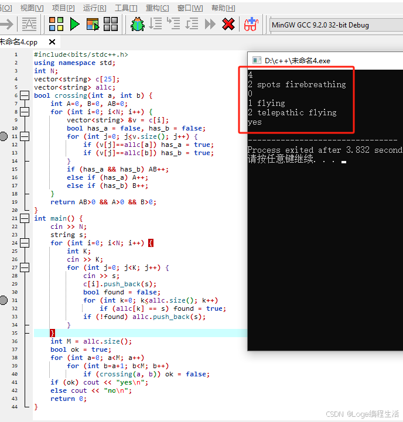Click the 'using namespace std;' line
This screenshot has height=422, width=403.
[x=74, y=63]
